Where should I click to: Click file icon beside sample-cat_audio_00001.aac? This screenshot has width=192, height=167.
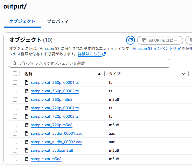[27, 133]
